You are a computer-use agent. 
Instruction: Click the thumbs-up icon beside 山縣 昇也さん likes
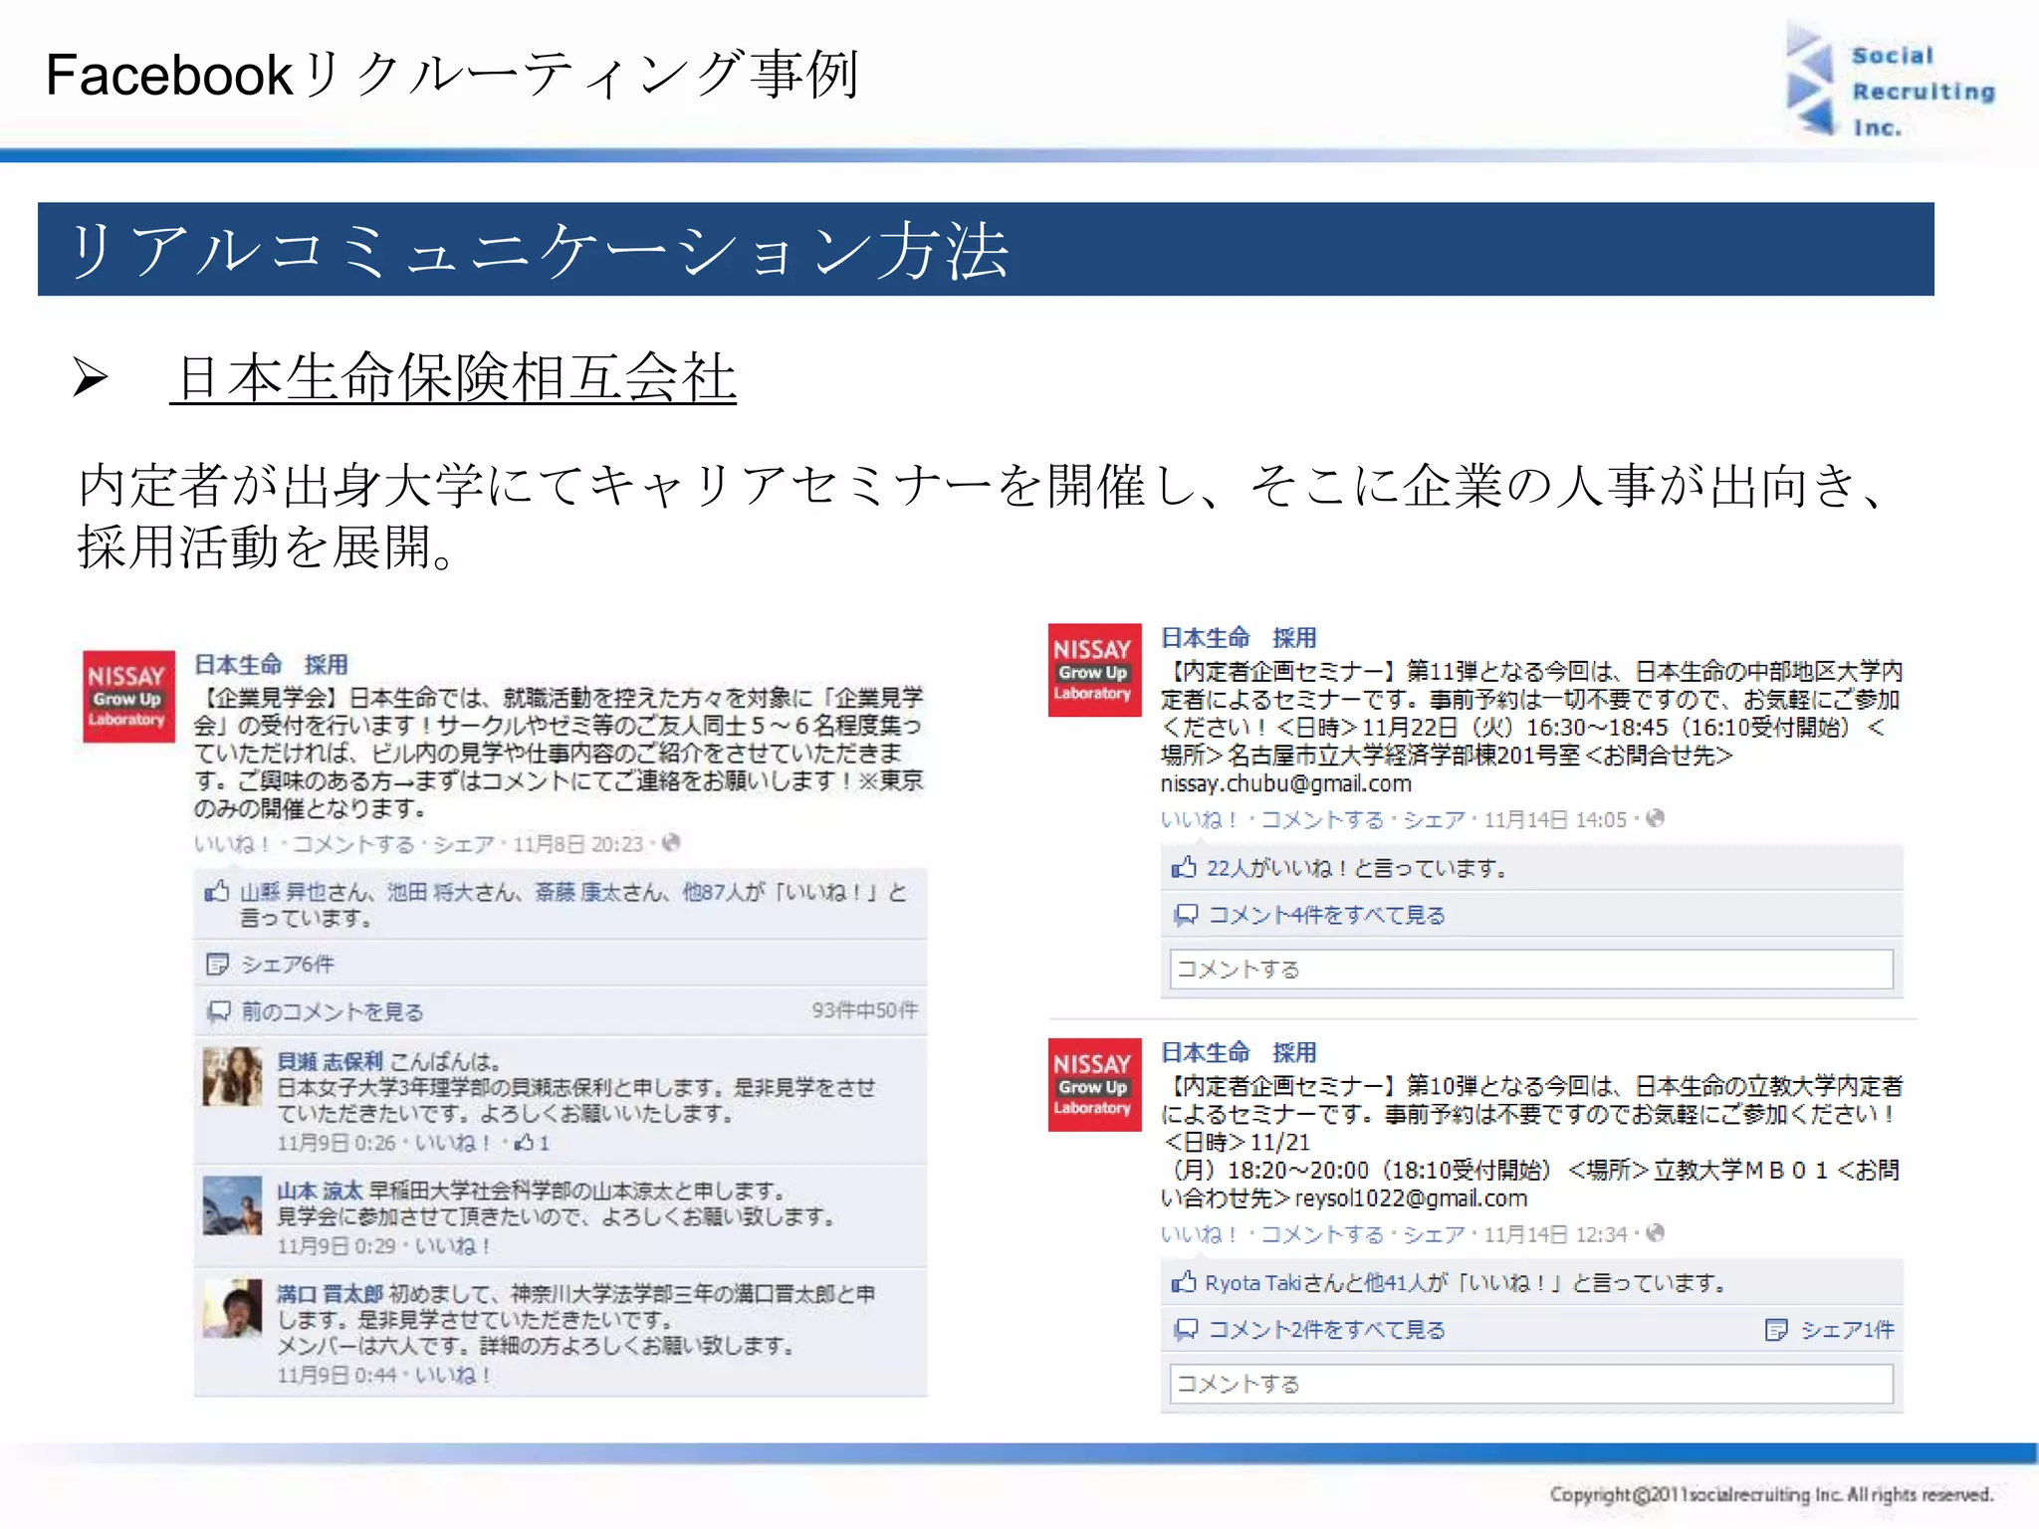pos(217,891)
